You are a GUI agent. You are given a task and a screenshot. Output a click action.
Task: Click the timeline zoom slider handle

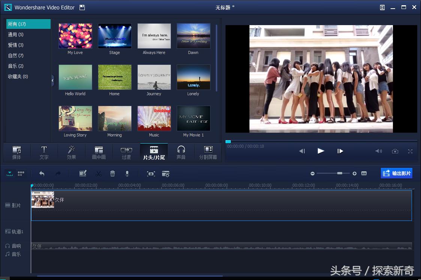click(340, 173)
